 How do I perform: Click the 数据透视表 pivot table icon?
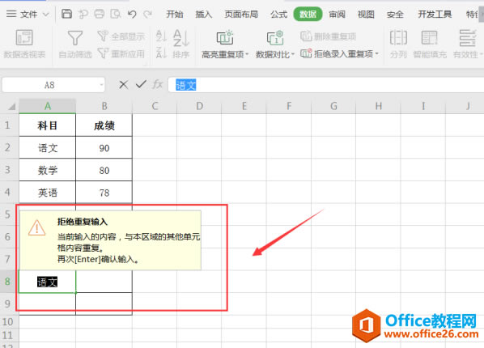point(24,37)
